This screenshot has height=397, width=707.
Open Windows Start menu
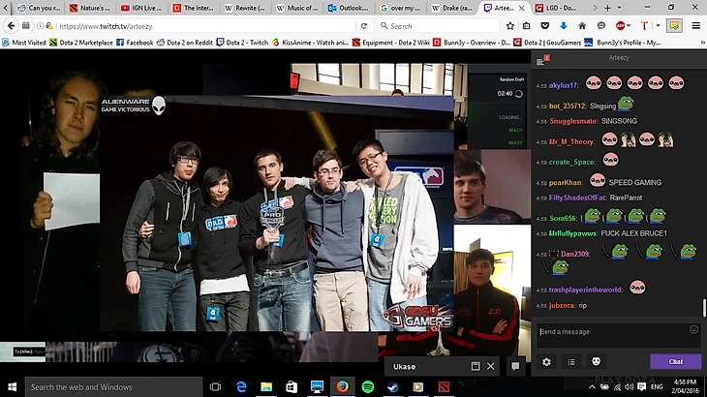pos(13,387)
